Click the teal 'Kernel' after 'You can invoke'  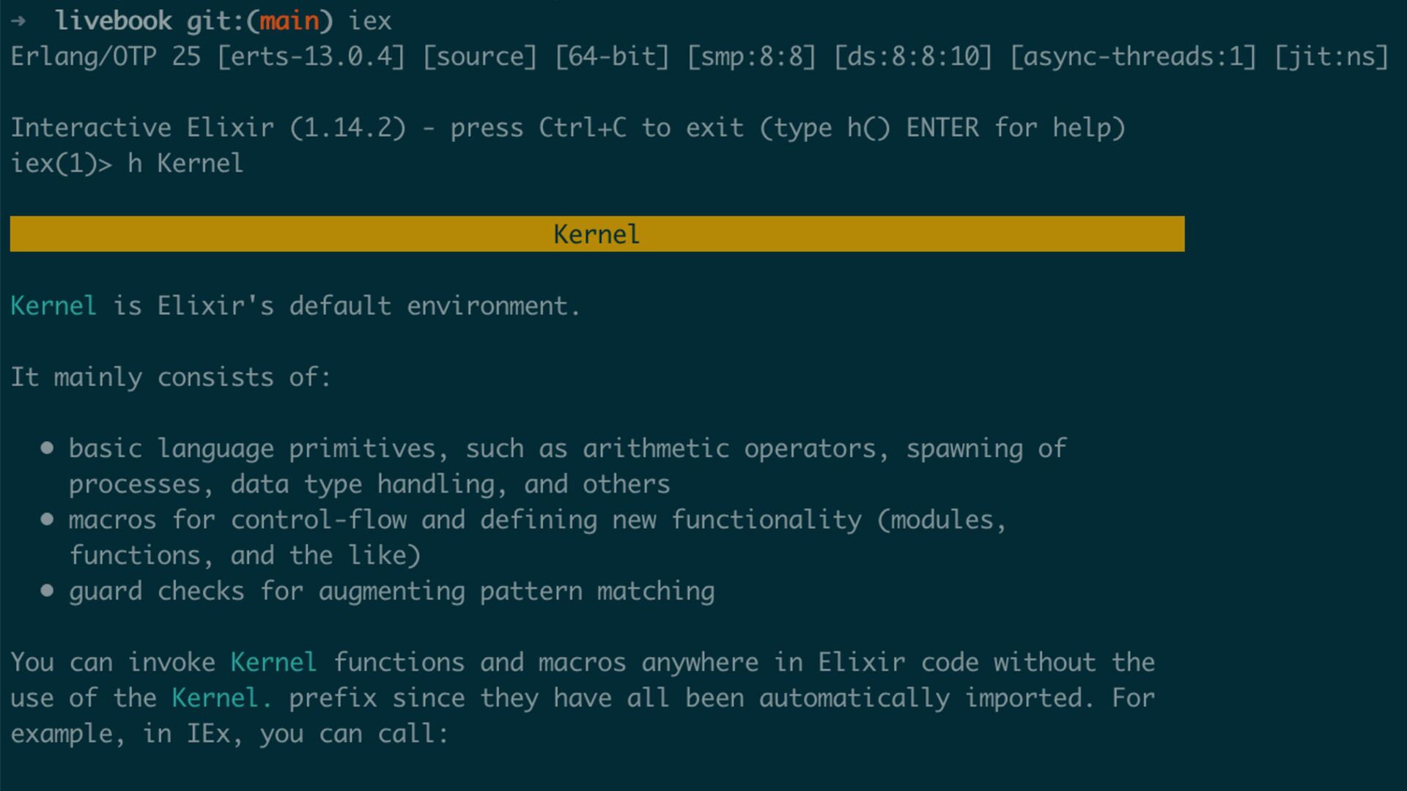(273, 662)
